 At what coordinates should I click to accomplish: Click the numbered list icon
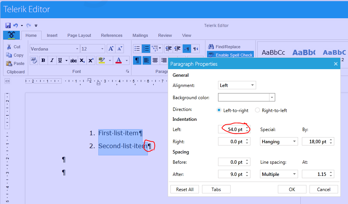pos(146,49)
